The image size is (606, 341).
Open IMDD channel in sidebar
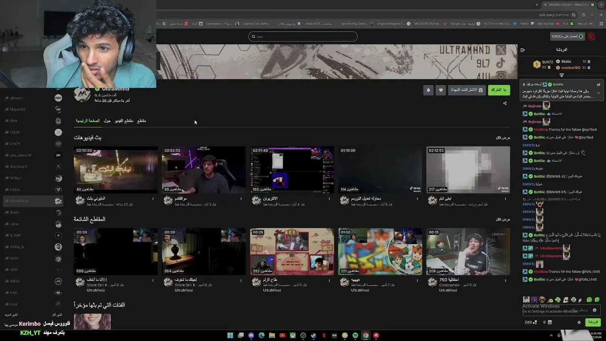[33, 281]
